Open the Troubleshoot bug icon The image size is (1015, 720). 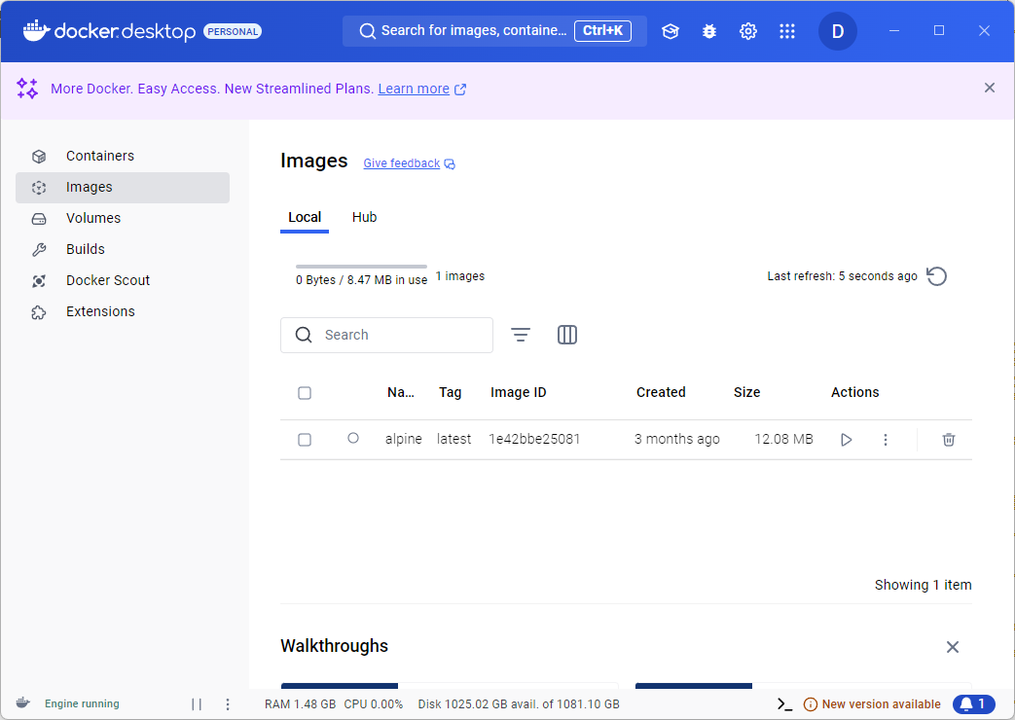[709, 31]
